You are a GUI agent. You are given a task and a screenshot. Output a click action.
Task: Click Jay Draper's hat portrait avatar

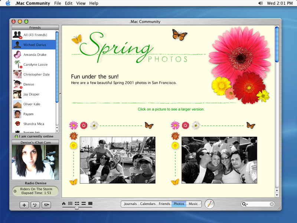pyautogui.click(x=17, y=94)
